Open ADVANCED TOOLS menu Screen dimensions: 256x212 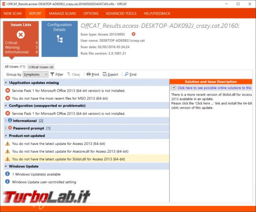pyautogui.click(x=121, y=13)
